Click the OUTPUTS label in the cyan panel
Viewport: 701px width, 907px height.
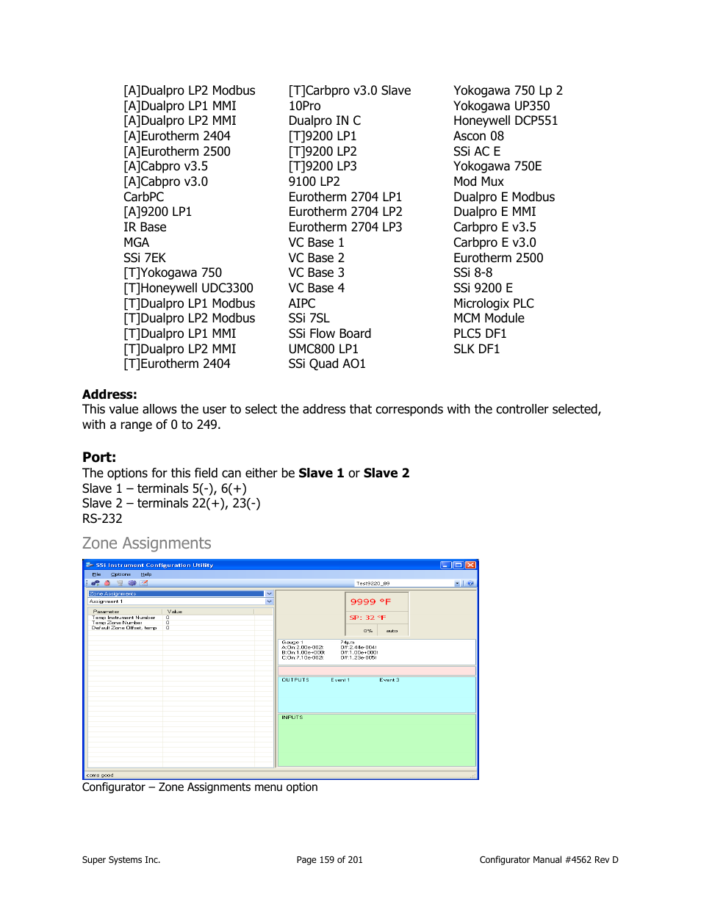295,680
